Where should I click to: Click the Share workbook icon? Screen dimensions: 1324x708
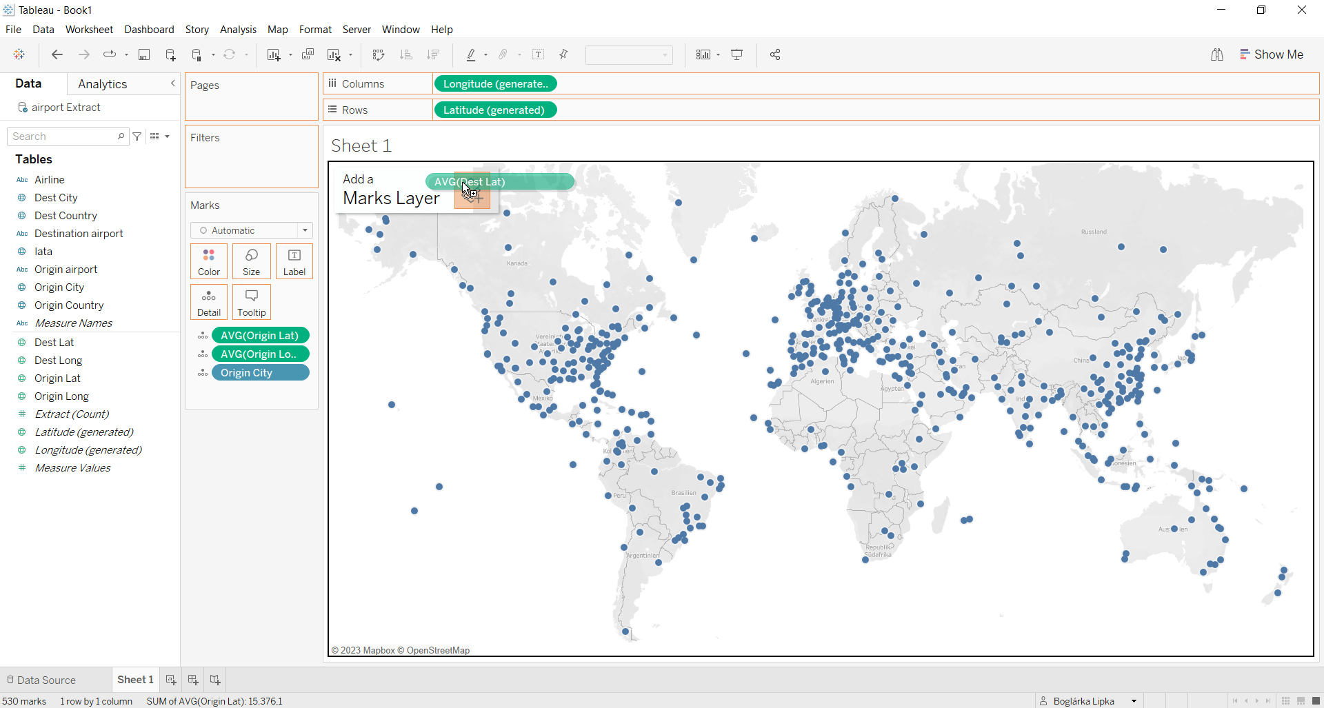[x=775, y=55]
